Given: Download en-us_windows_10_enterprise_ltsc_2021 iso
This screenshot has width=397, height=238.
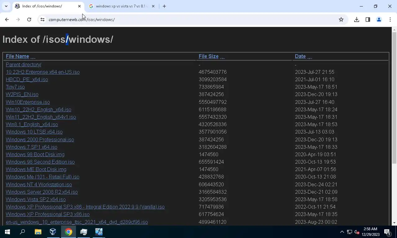Looking at the screenshot, I should [x=77, y=222].
